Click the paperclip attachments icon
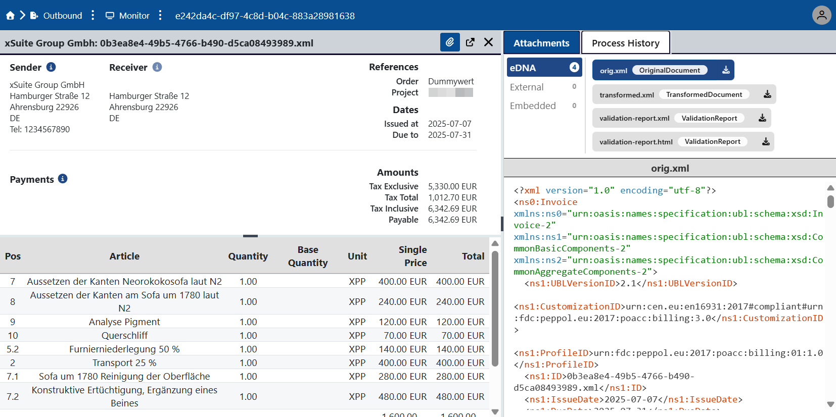The width and height of the screenshot is (836, 417). click(449, 42)
